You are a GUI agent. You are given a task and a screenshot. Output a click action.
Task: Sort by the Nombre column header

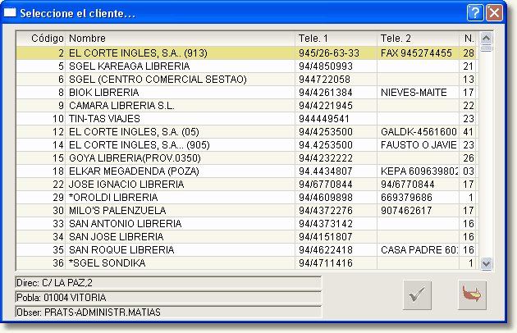click(x=180, y=39)
